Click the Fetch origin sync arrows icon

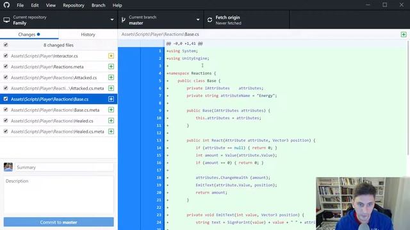(x=209, y=20)
